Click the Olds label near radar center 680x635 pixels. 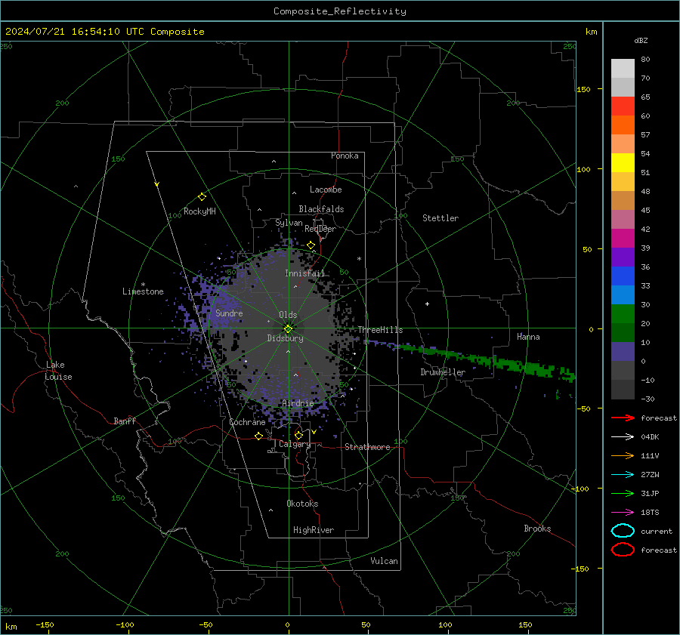(288, 315)
